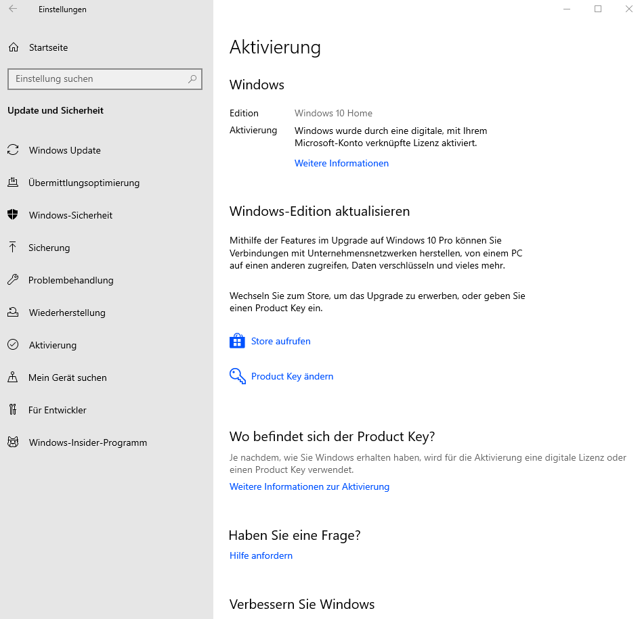
Task: Select Problembehandlung entry
Action: tap(106, 280)
